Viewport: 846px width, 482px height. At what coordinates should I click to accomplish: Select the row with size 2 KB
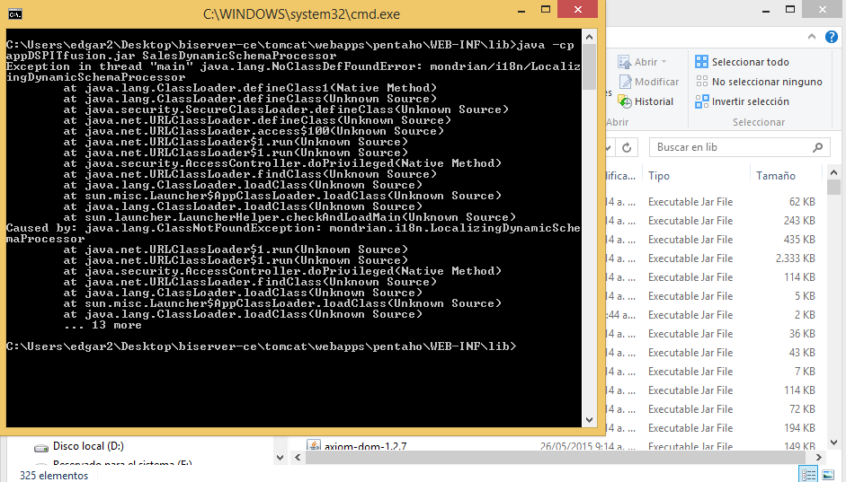pos(716,315)
